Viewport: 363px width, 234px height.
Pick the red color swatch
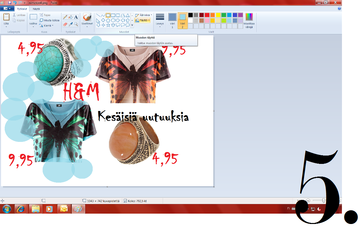(x=207, y=15)
